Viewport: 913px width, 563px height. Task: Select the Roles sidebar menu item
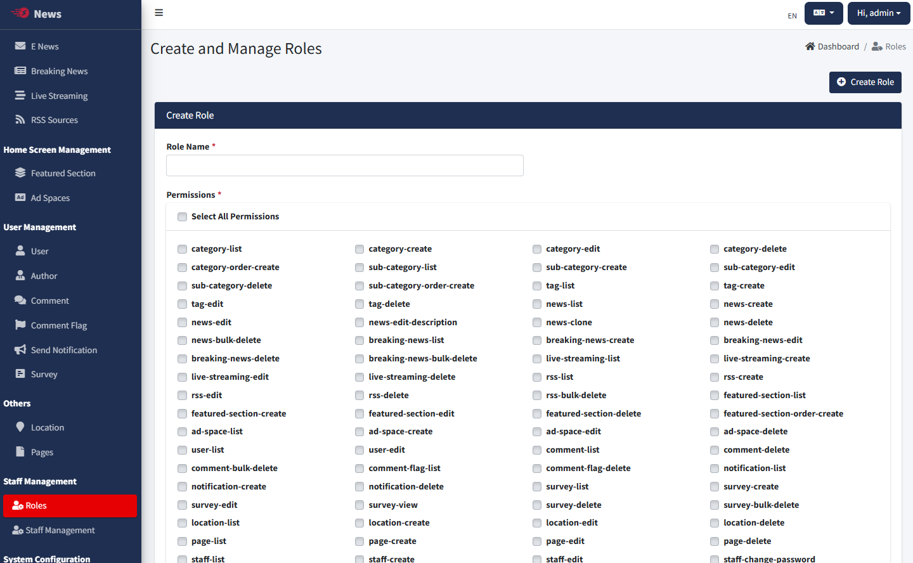point(70,505)
